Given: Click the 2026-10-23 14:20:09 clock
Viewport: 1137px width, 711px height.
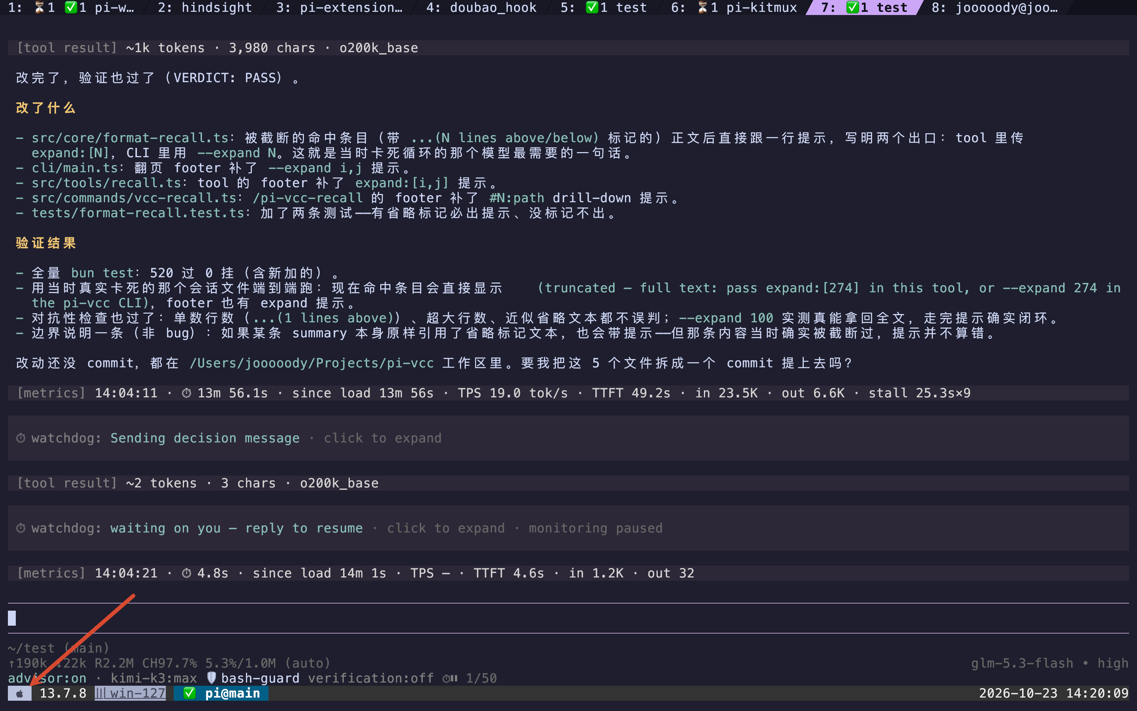Looking at the screenshot, I should [1053, 693].
